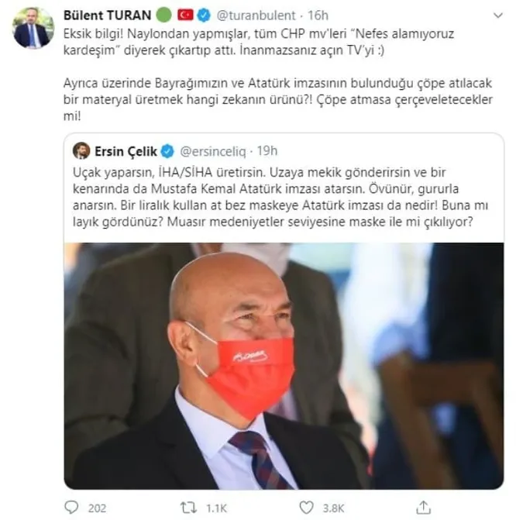This screenshot has width=516, height=520.
Task: Click Bülent TURAN's blue verified badge
Action: (x=204, y=15)
